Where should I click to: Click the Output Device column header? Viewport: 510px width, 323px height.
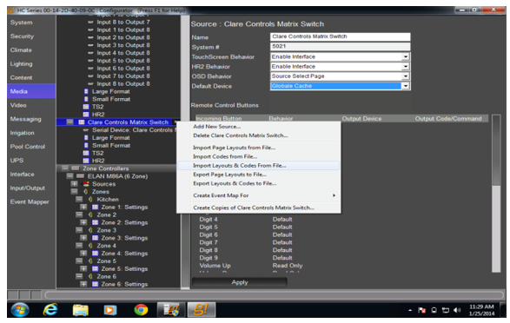coord(361,119)
